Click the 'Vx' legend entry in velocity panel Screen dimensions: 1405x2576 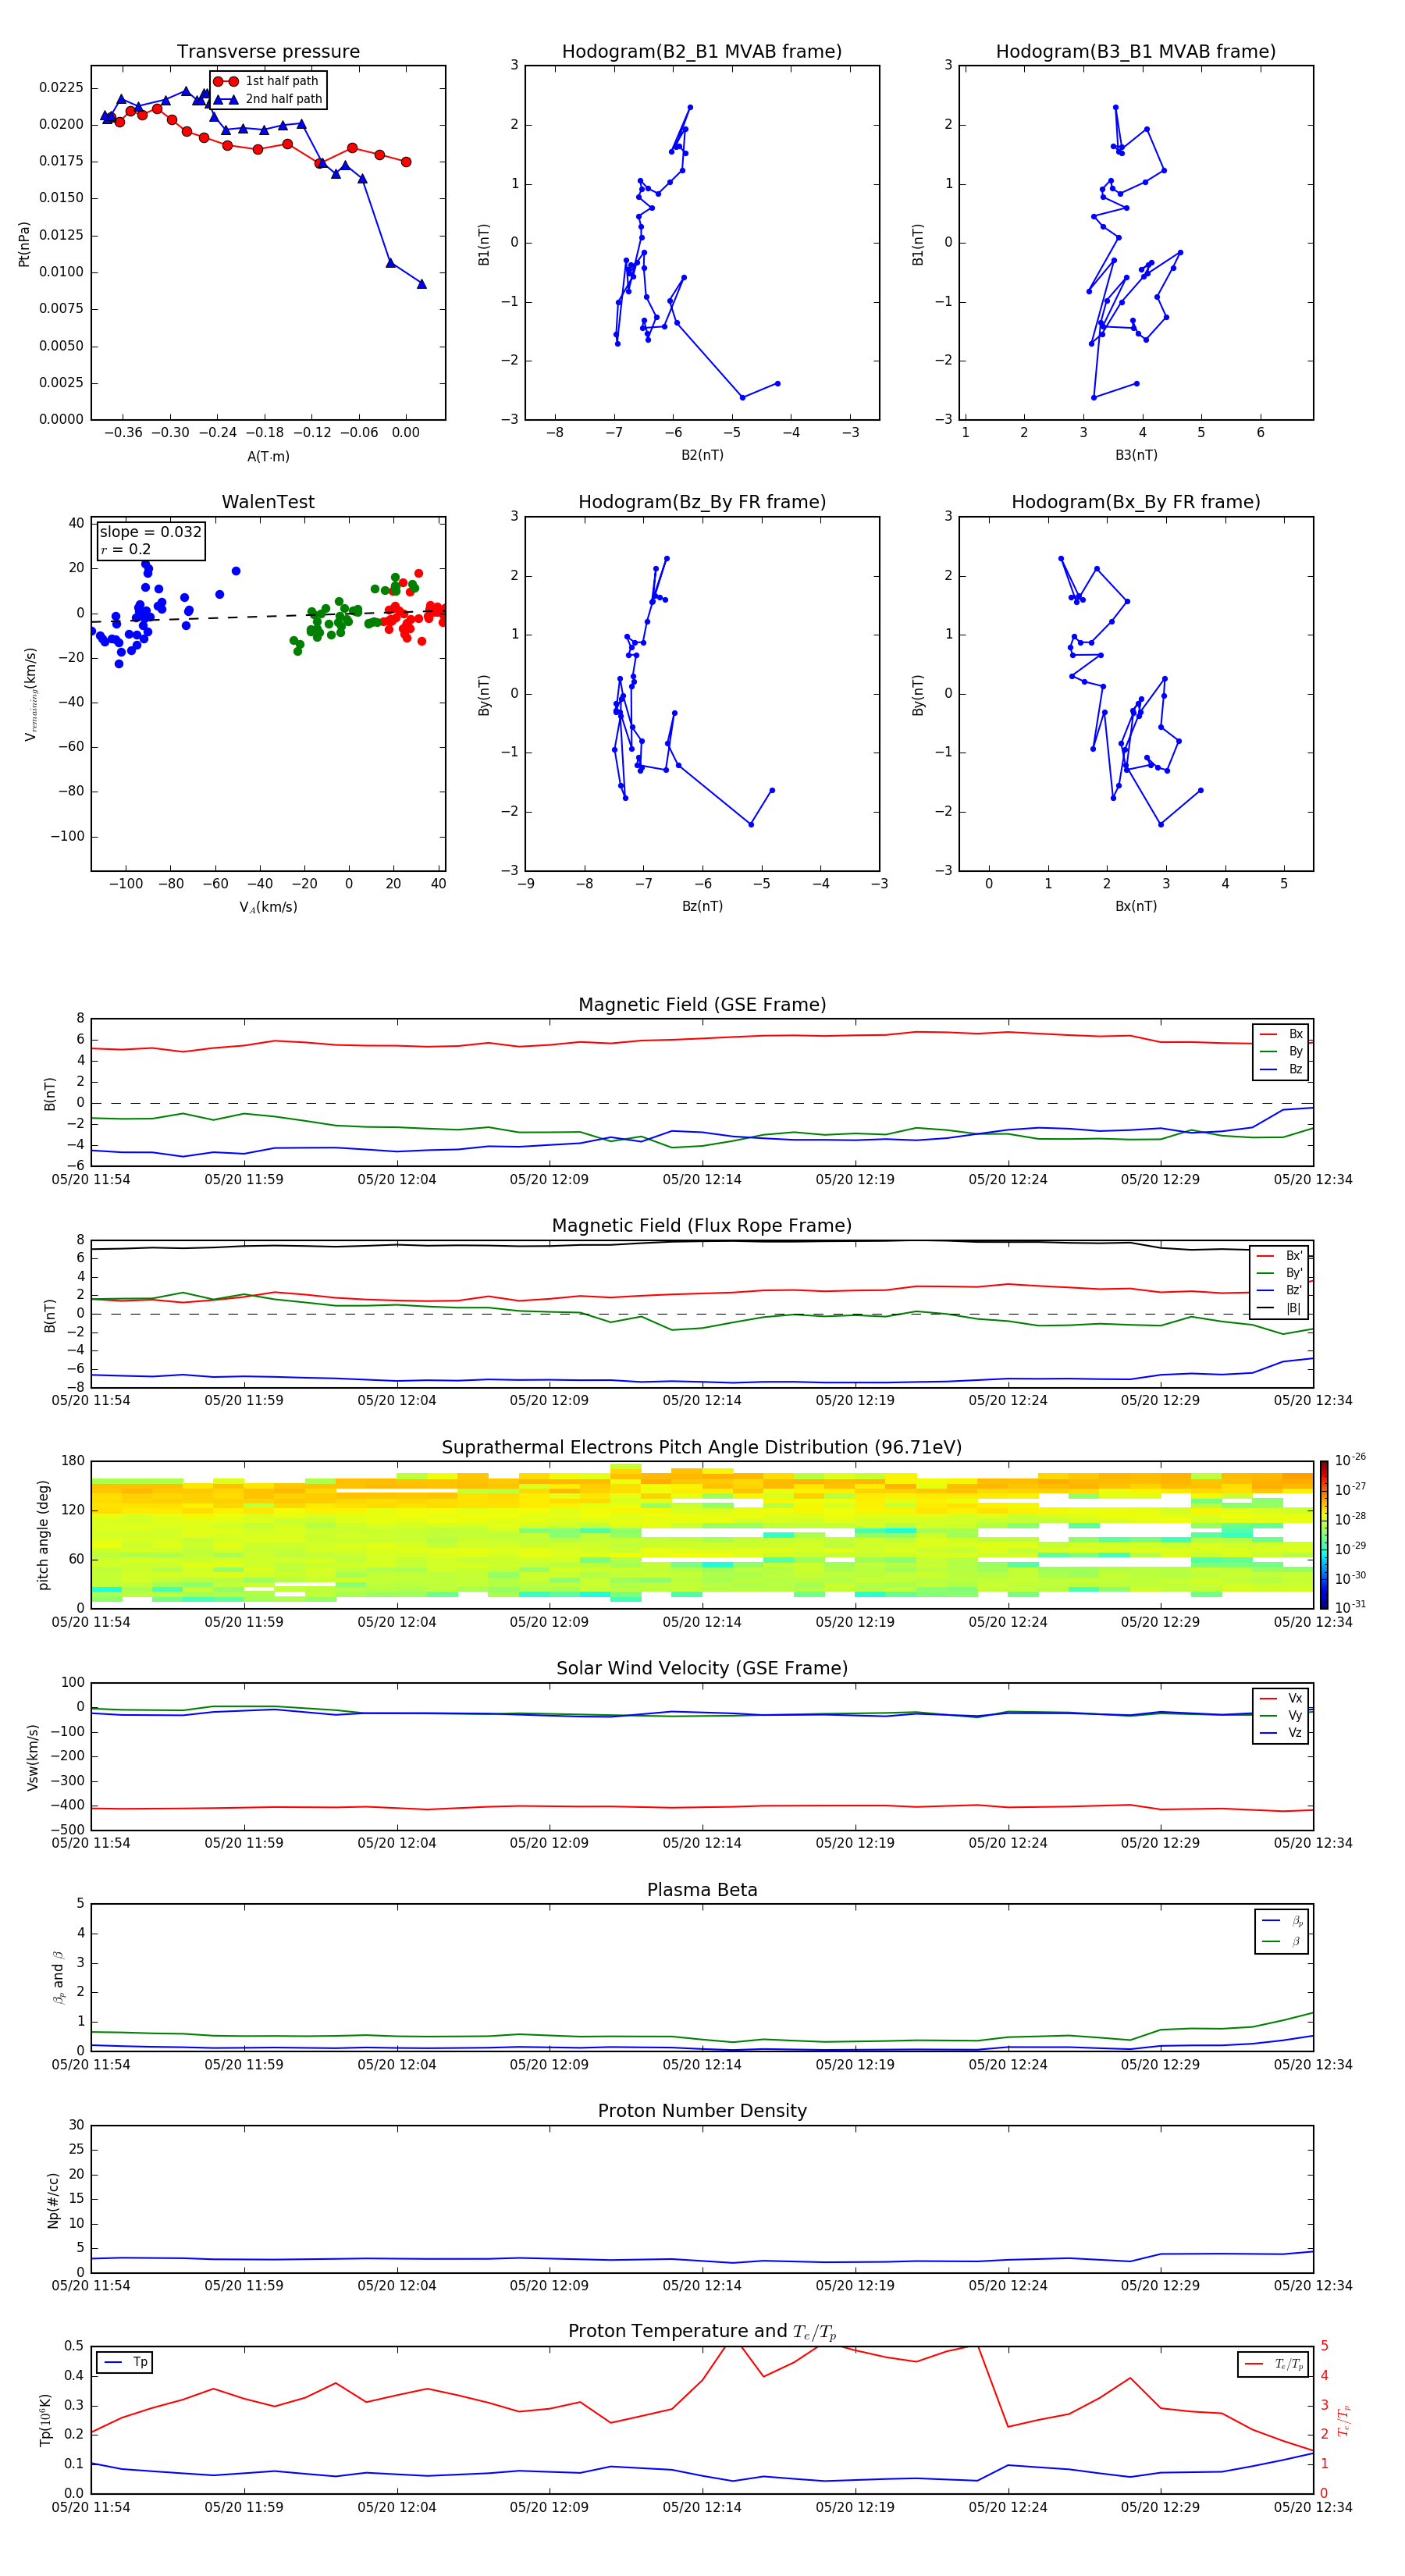(1282, 1699)
